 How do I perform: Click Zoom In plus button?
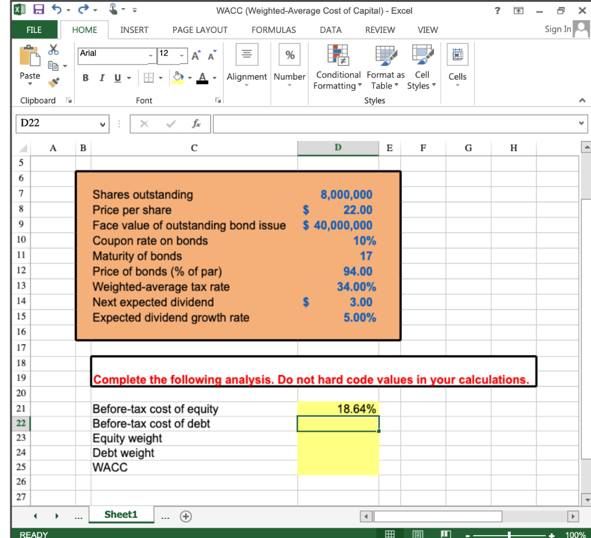551,535
